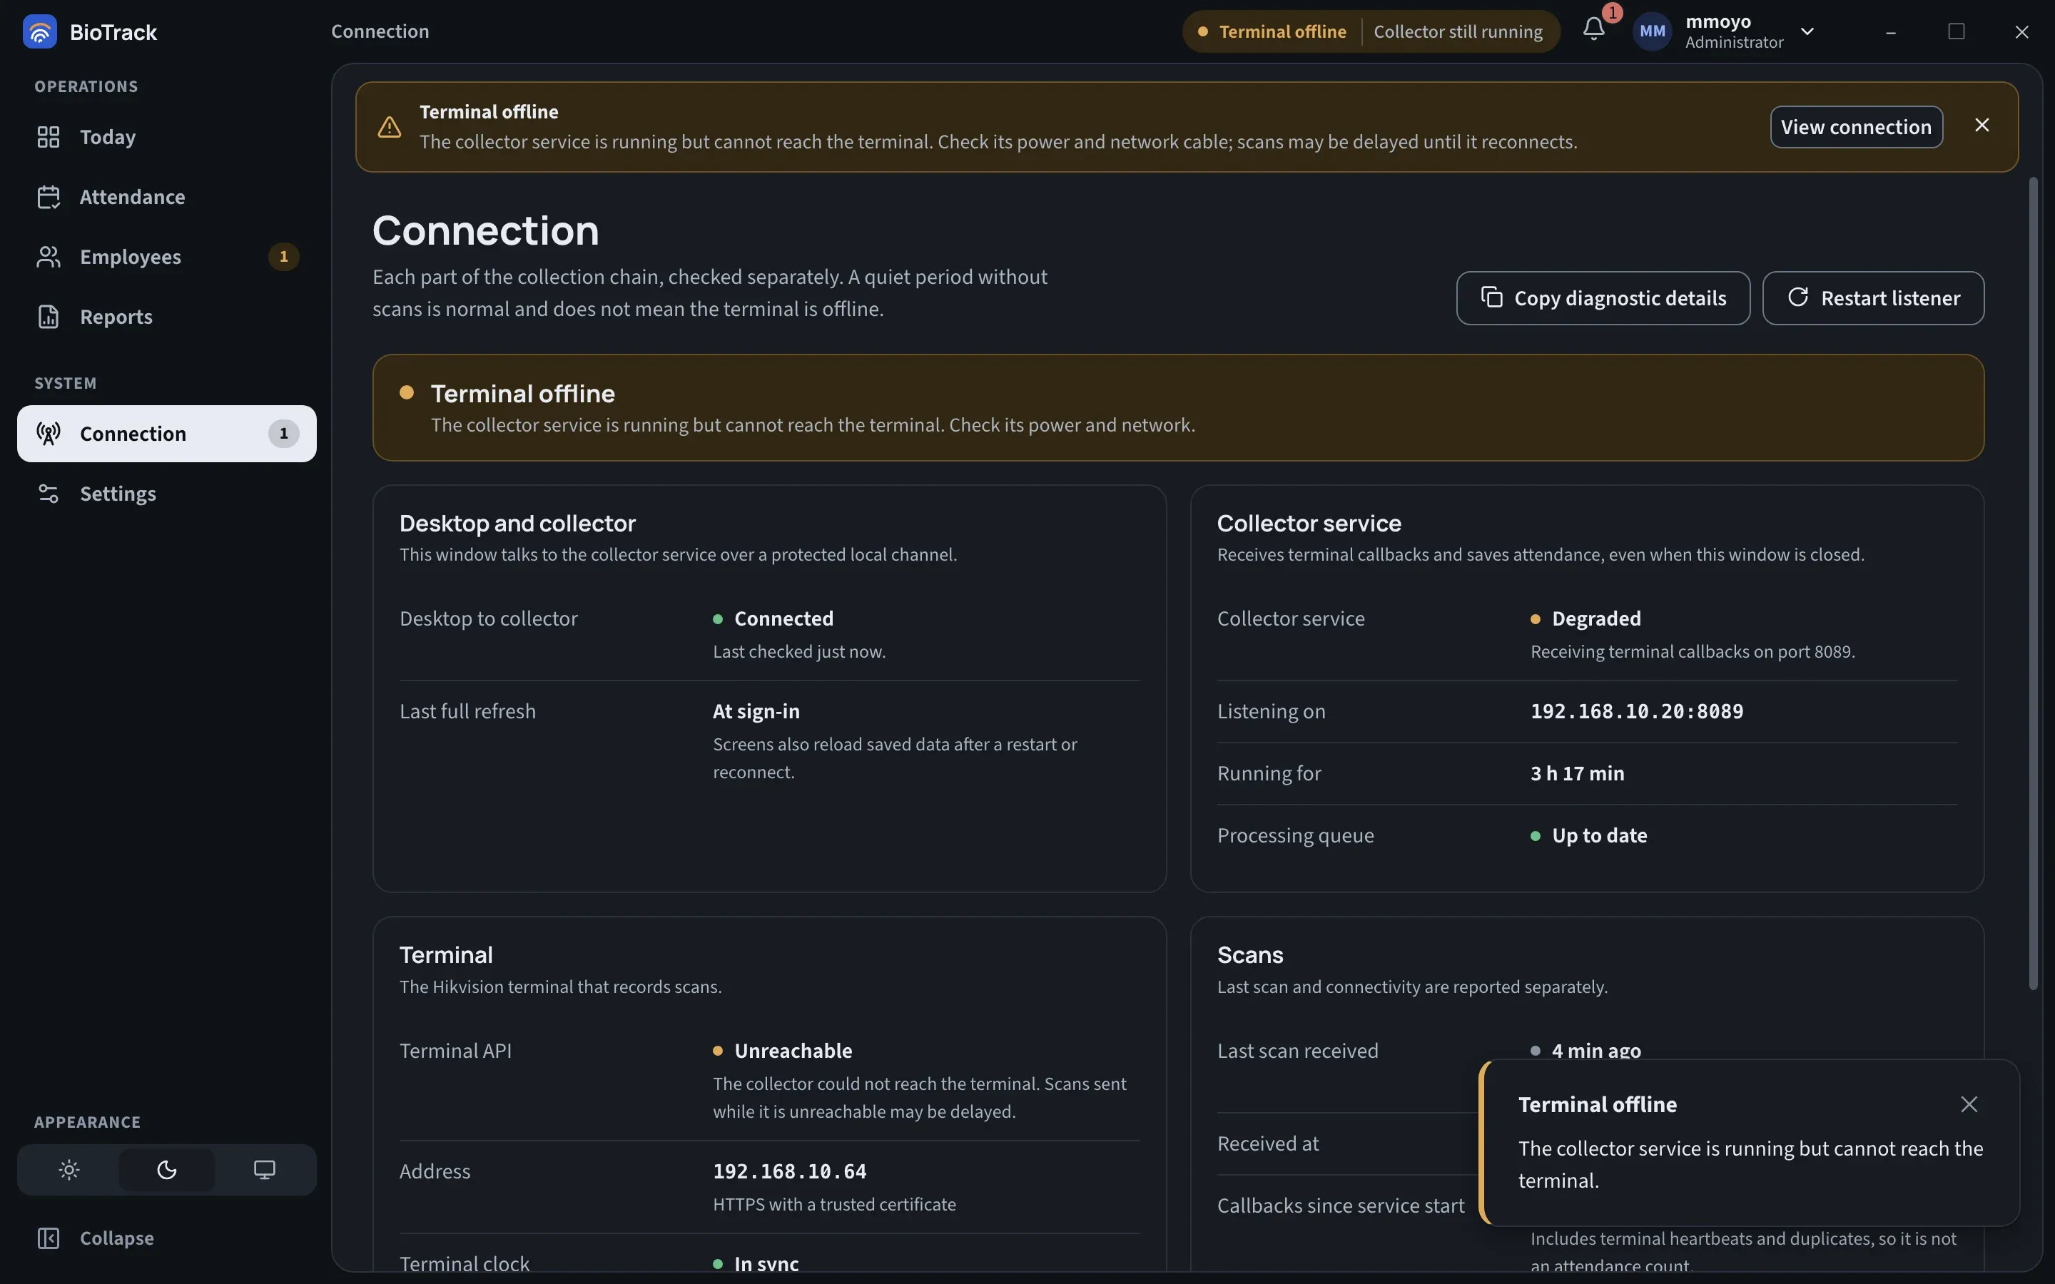Click the Settings sliders icon
Screen dimensions: 2055x1284
point(49,494)
